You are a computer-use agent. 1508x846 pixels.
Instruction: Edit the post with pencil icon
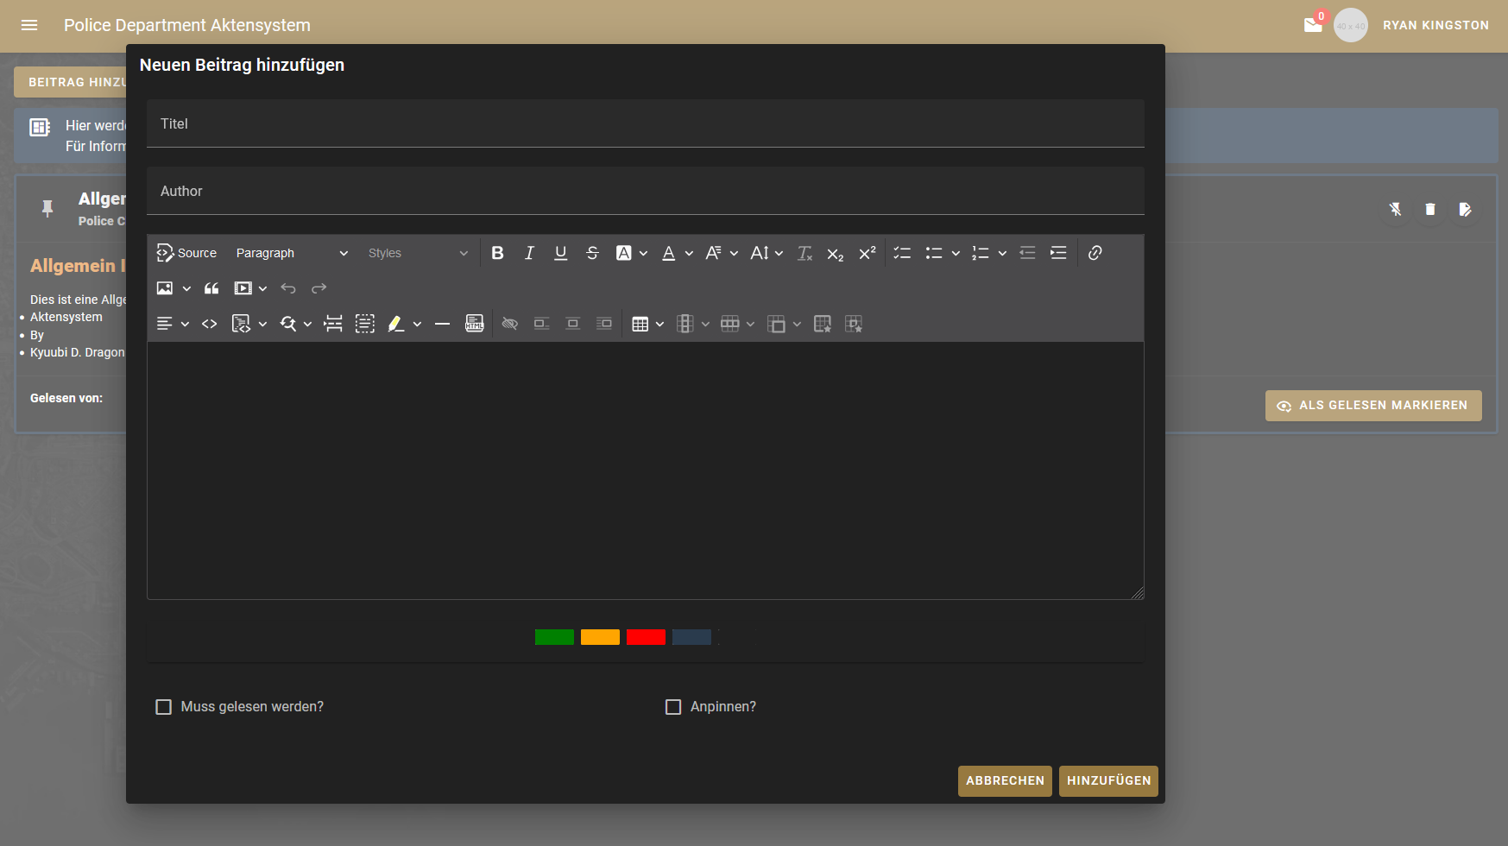(1465, 209)
